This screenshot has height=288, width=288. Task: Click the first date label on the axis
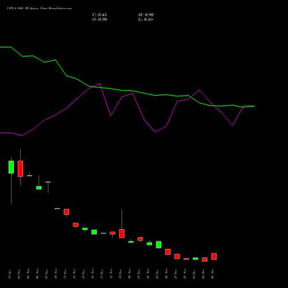coord(10,274)
